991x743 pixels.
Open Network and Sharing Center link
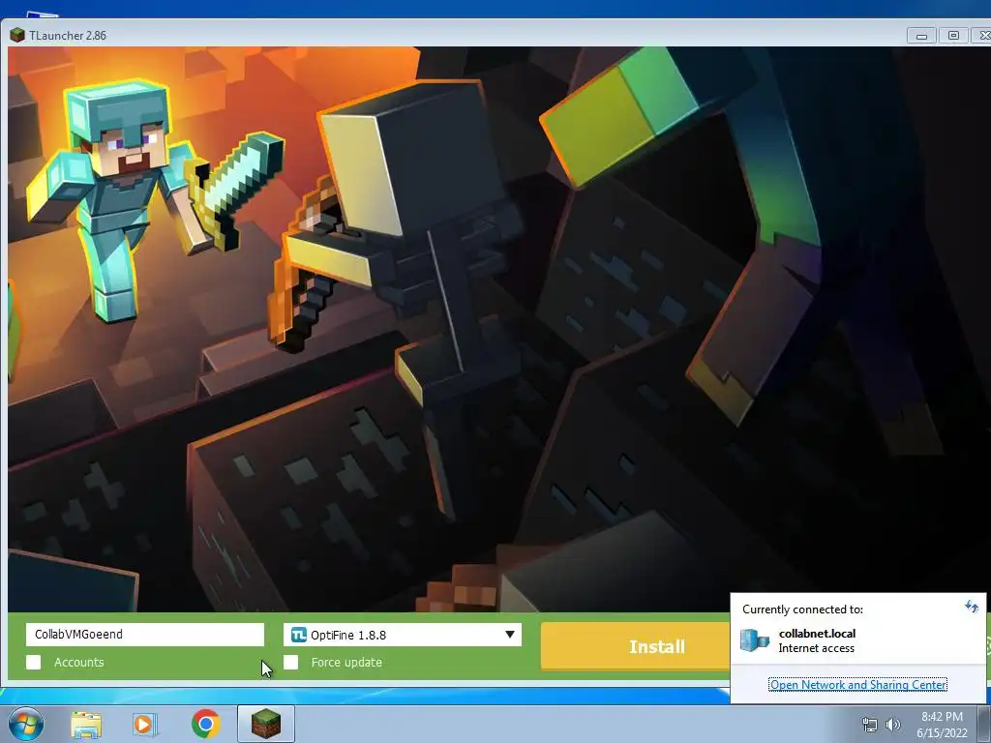coord(857,684)
